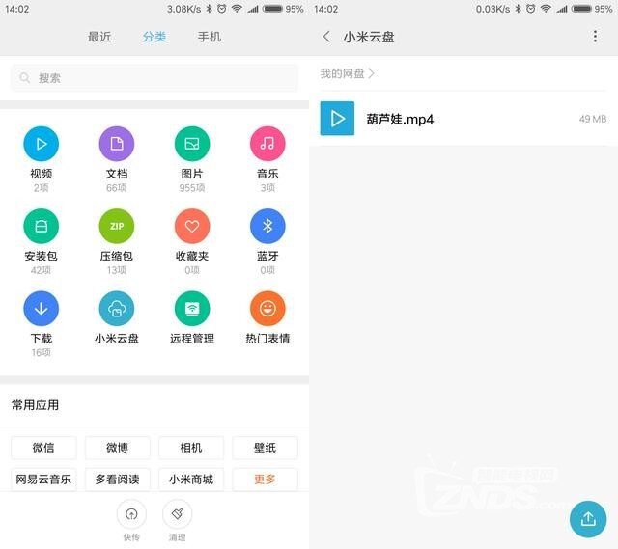Open the 壁纸 wallpaper files button
Viewport: 618px width, 549px height.
(x=265, y=448)
